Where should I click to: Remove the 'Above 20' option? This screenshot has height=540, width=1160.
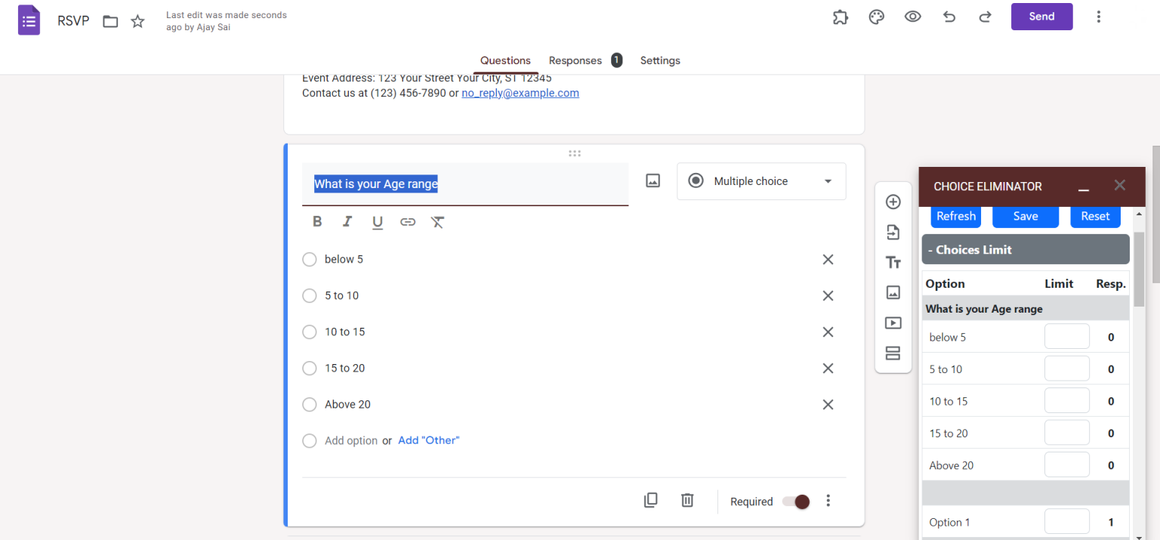click(x=828, y=404)
